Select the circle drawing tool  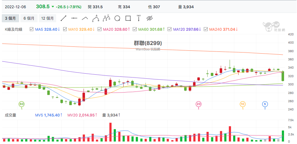(x=117, y=18)
